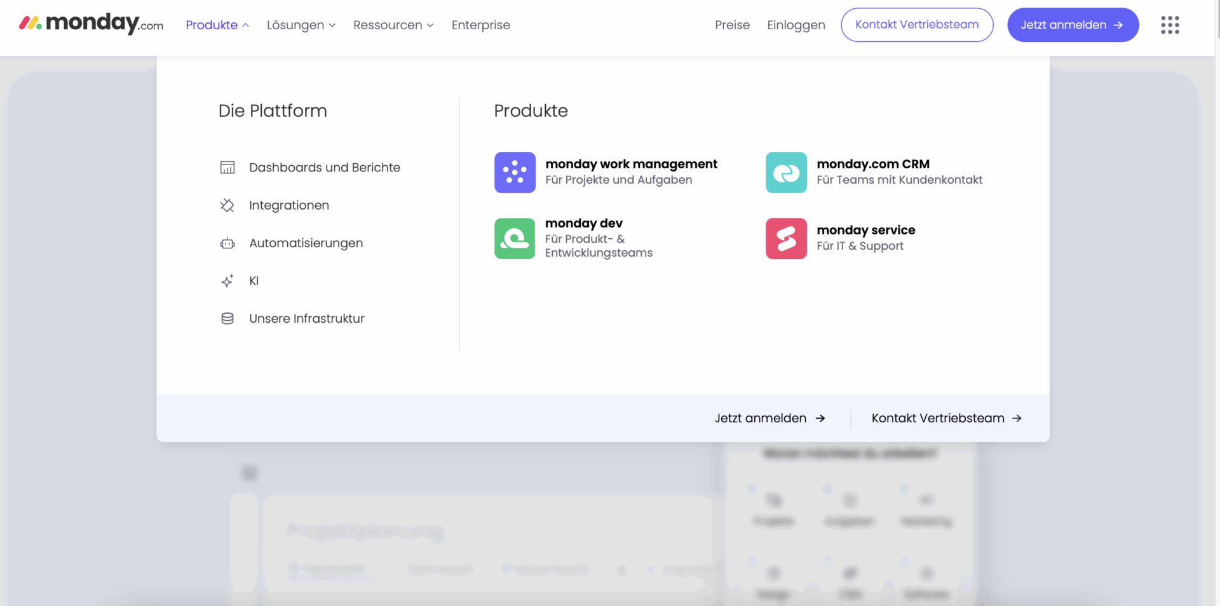Open the nine-dot apps grid icon
Image resolution: width=1220 pixels, height=606 pixels.
[x=1170, y=25]
